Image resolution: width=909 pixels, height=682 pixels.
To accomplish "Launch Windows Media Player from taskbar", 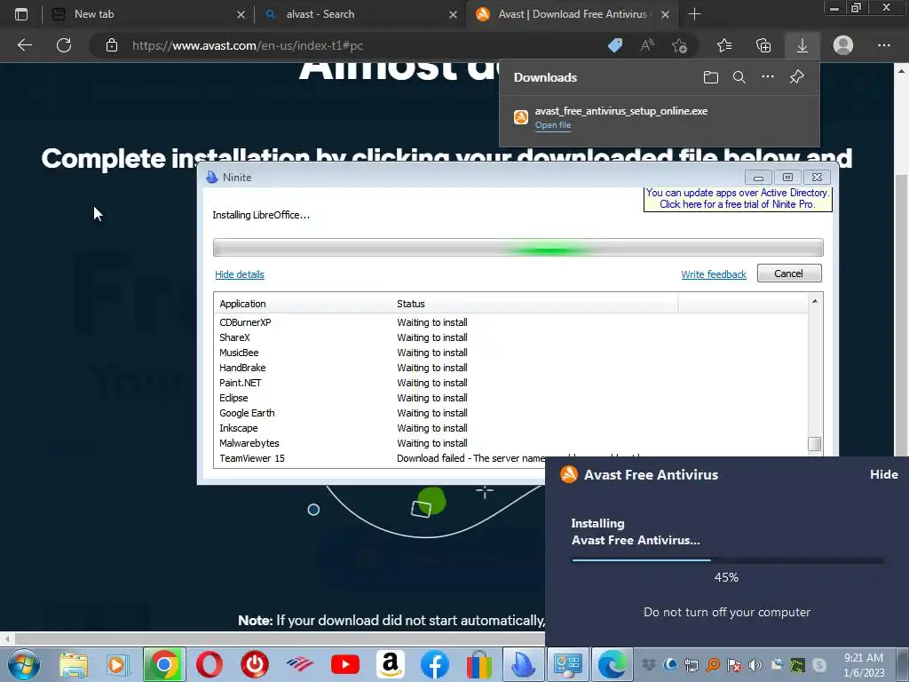I will tap(118, 664).
